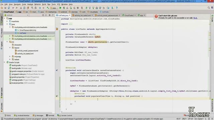Switch to the CloudTasks2 editor tab
214x120 pixels.
(129, 15)
